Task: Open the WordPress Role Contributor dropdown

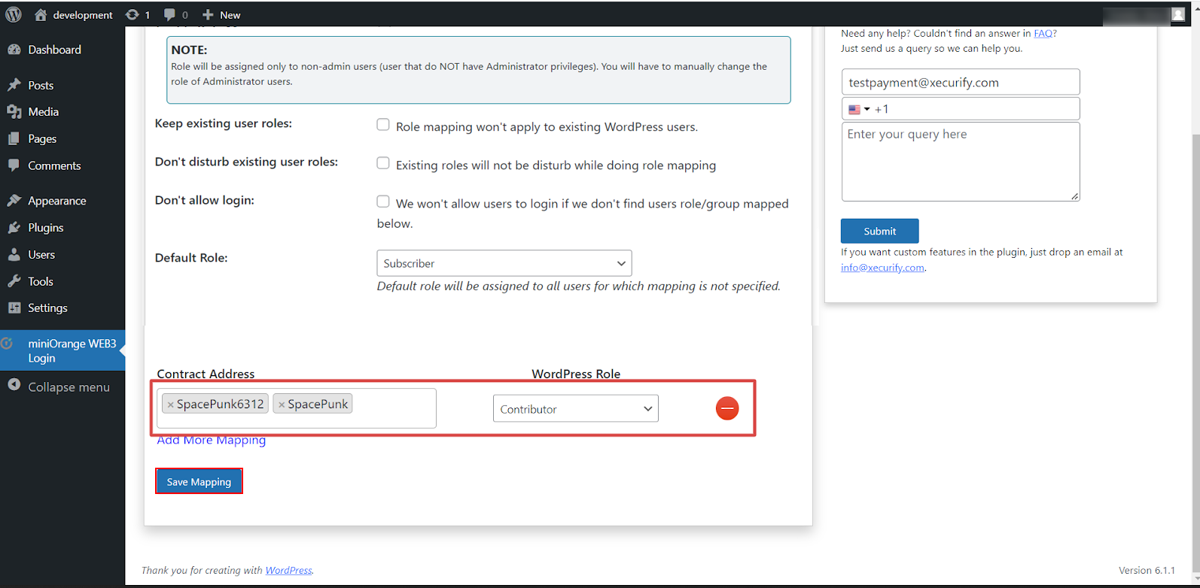Action: click(576, 408)
